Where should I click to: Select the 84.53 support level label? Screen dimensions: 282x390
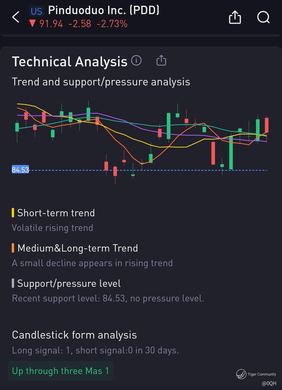[20, 170]
